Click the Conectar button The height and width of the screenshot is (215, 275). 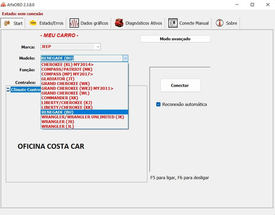click(x=180, y=85)
